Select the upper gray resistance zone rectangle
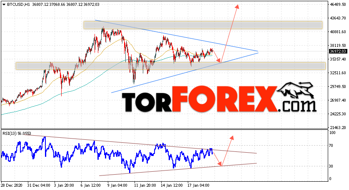Viewport: 349px width, 190px height. [203, 25]
